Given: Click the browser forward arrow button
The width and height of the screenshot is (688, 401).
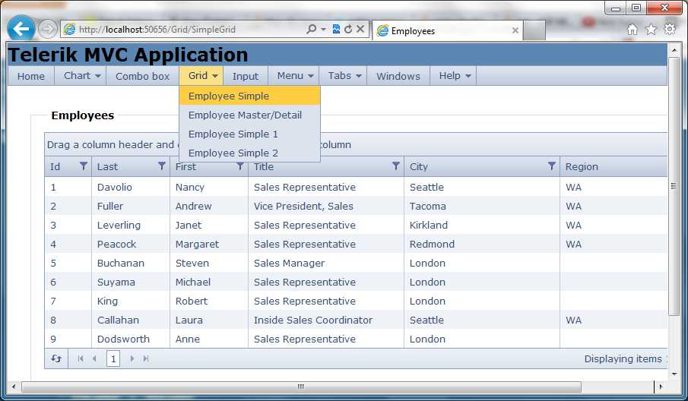Looking at the screenshot, I should 47,30.
